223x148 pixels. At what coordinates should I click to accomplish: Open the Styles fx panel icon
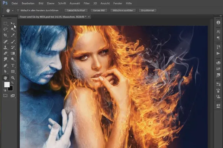(218, 75)
